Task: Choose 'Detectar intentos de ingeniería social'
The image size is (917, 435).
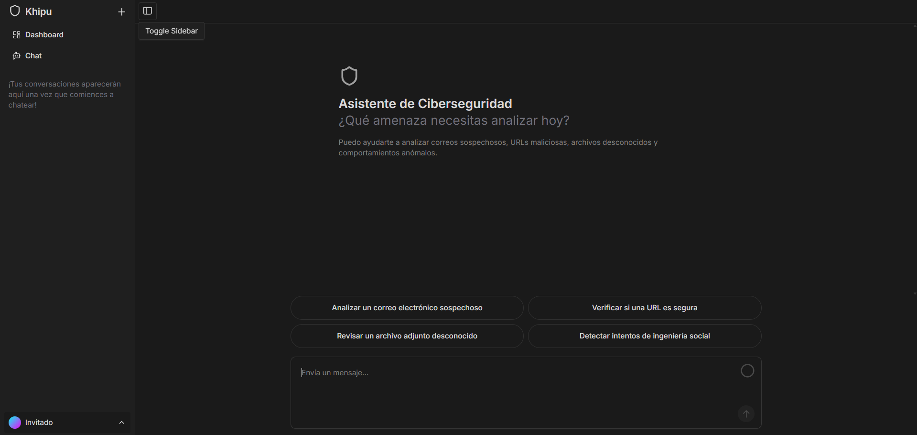Action: tap(645, 336)
